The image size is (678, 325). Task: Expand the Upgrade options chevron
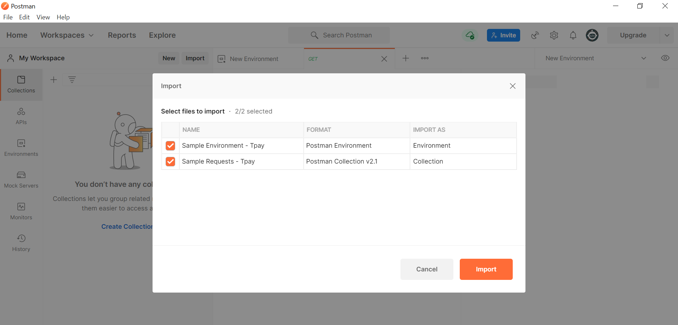(x=667, y=35)
